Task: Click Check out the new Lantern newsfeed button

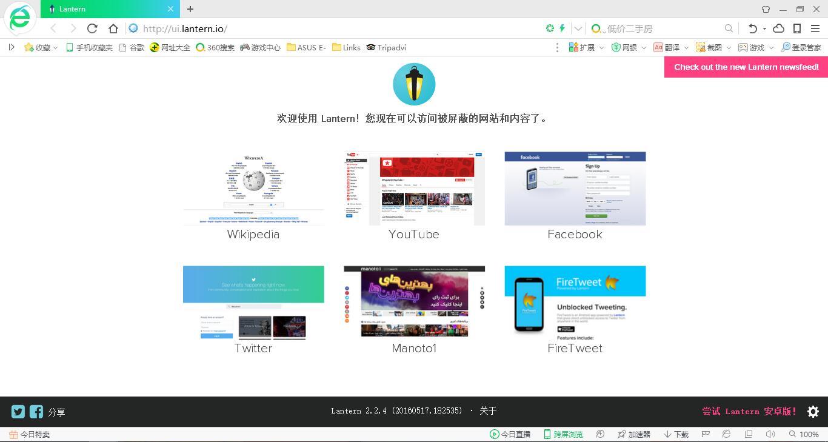Action: pos(746,67)
